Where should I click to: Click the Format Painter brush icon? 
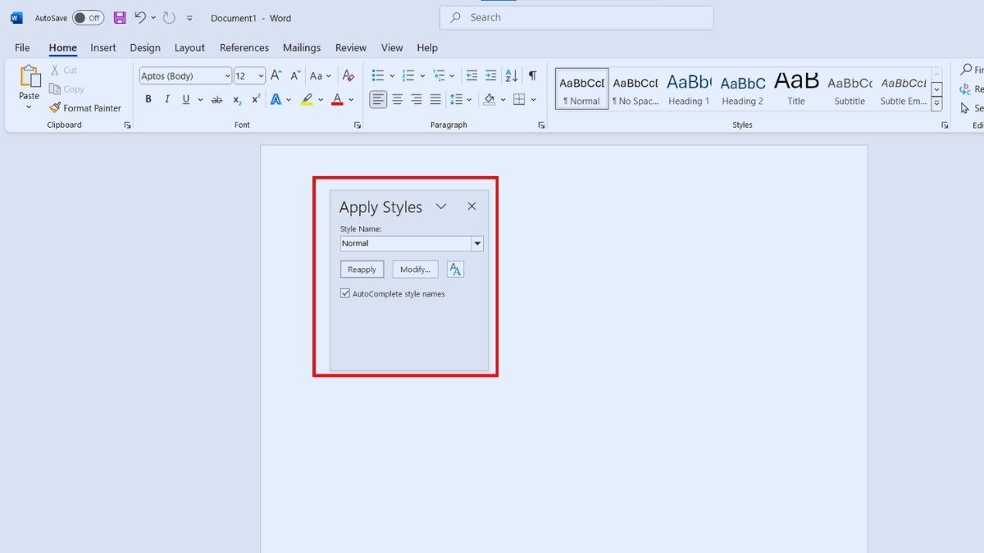tap(55, 108)
